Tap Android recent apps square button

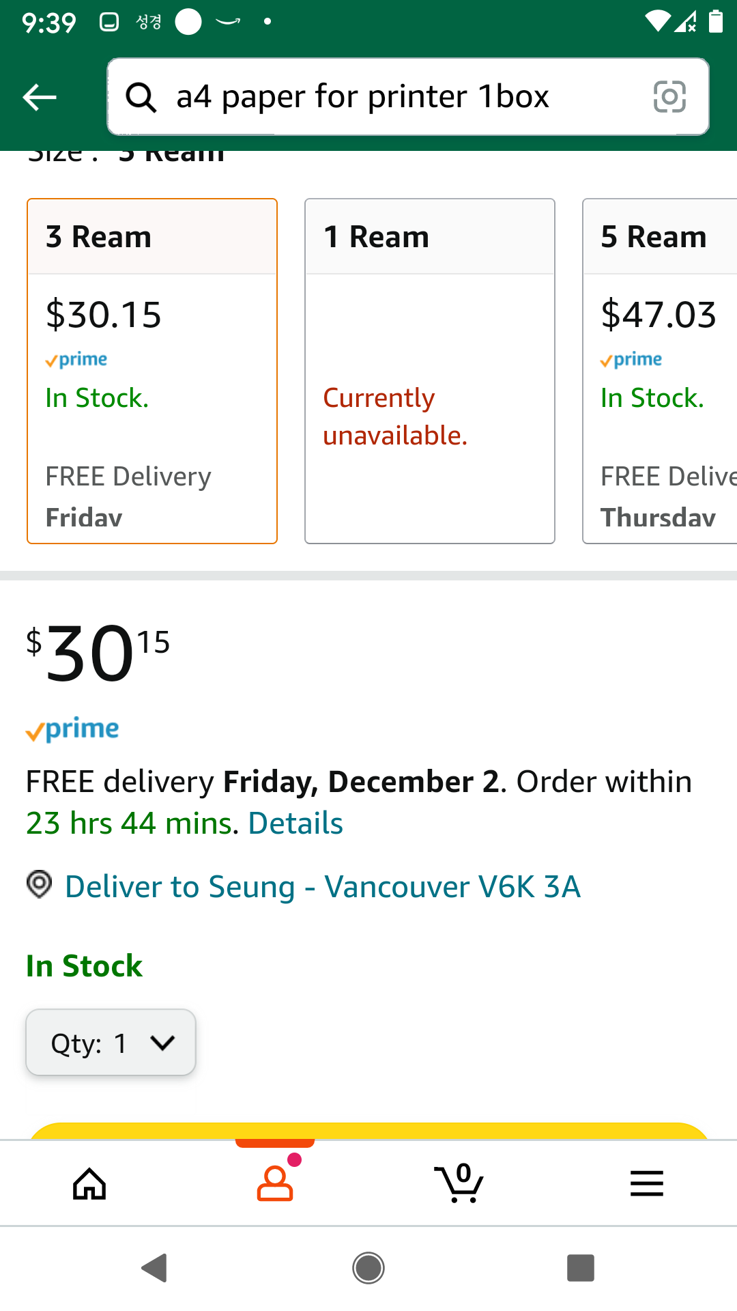[581, 1268]
